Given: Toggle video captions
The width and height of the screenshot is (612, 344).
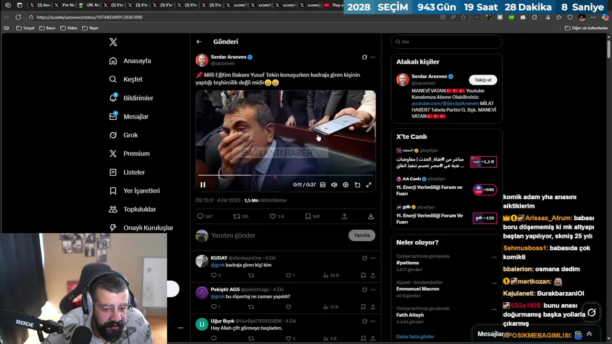Looking at the screenshot, I should [323, 185].
